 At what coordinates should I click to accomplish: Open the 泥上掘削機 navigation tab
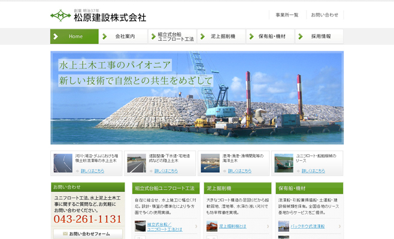[222, 36]
